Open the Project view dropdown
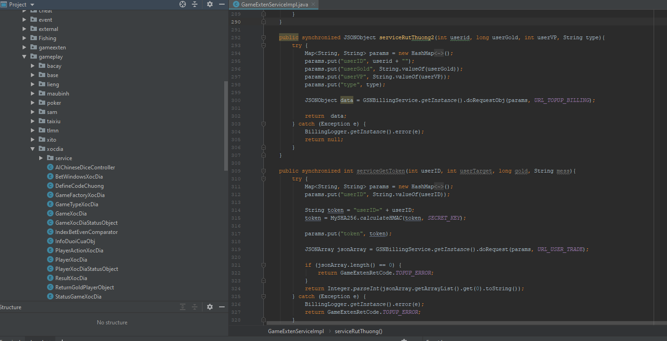667x341 pixels. click(x=32, y=5)
